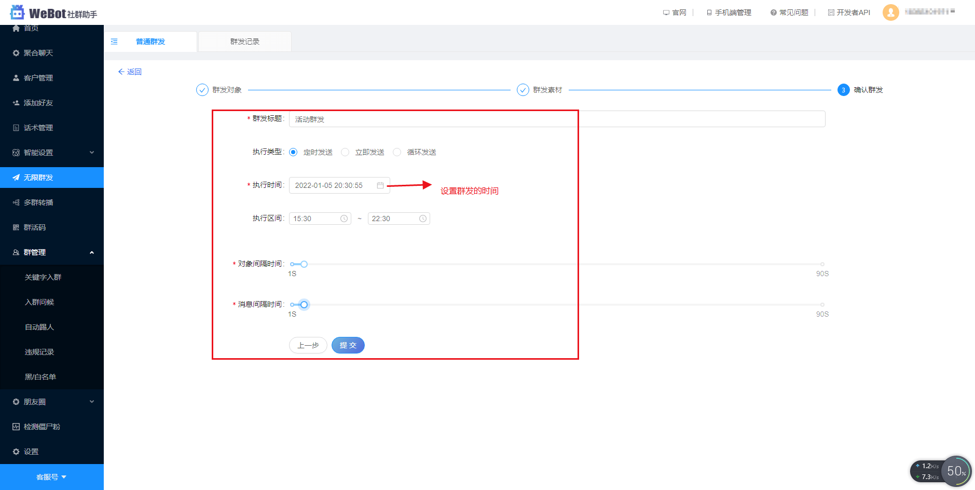Open 关键字入群 submenu item
975x490 pixels.
(x=43, y=277)
